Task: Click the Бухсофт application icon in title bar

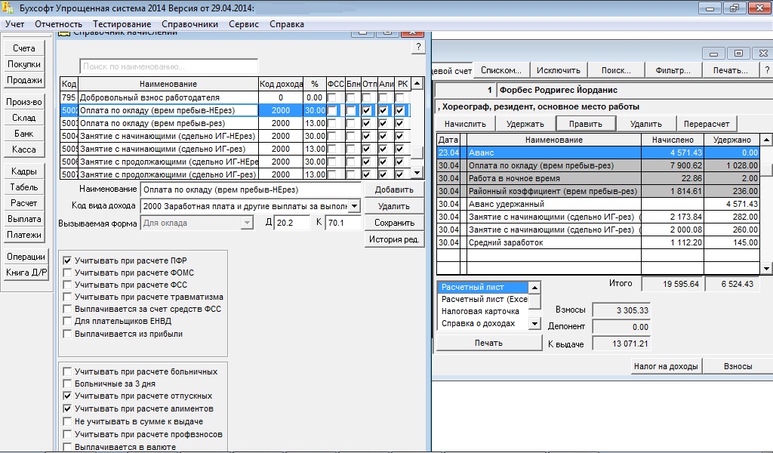Action: [x=8, y=8]
